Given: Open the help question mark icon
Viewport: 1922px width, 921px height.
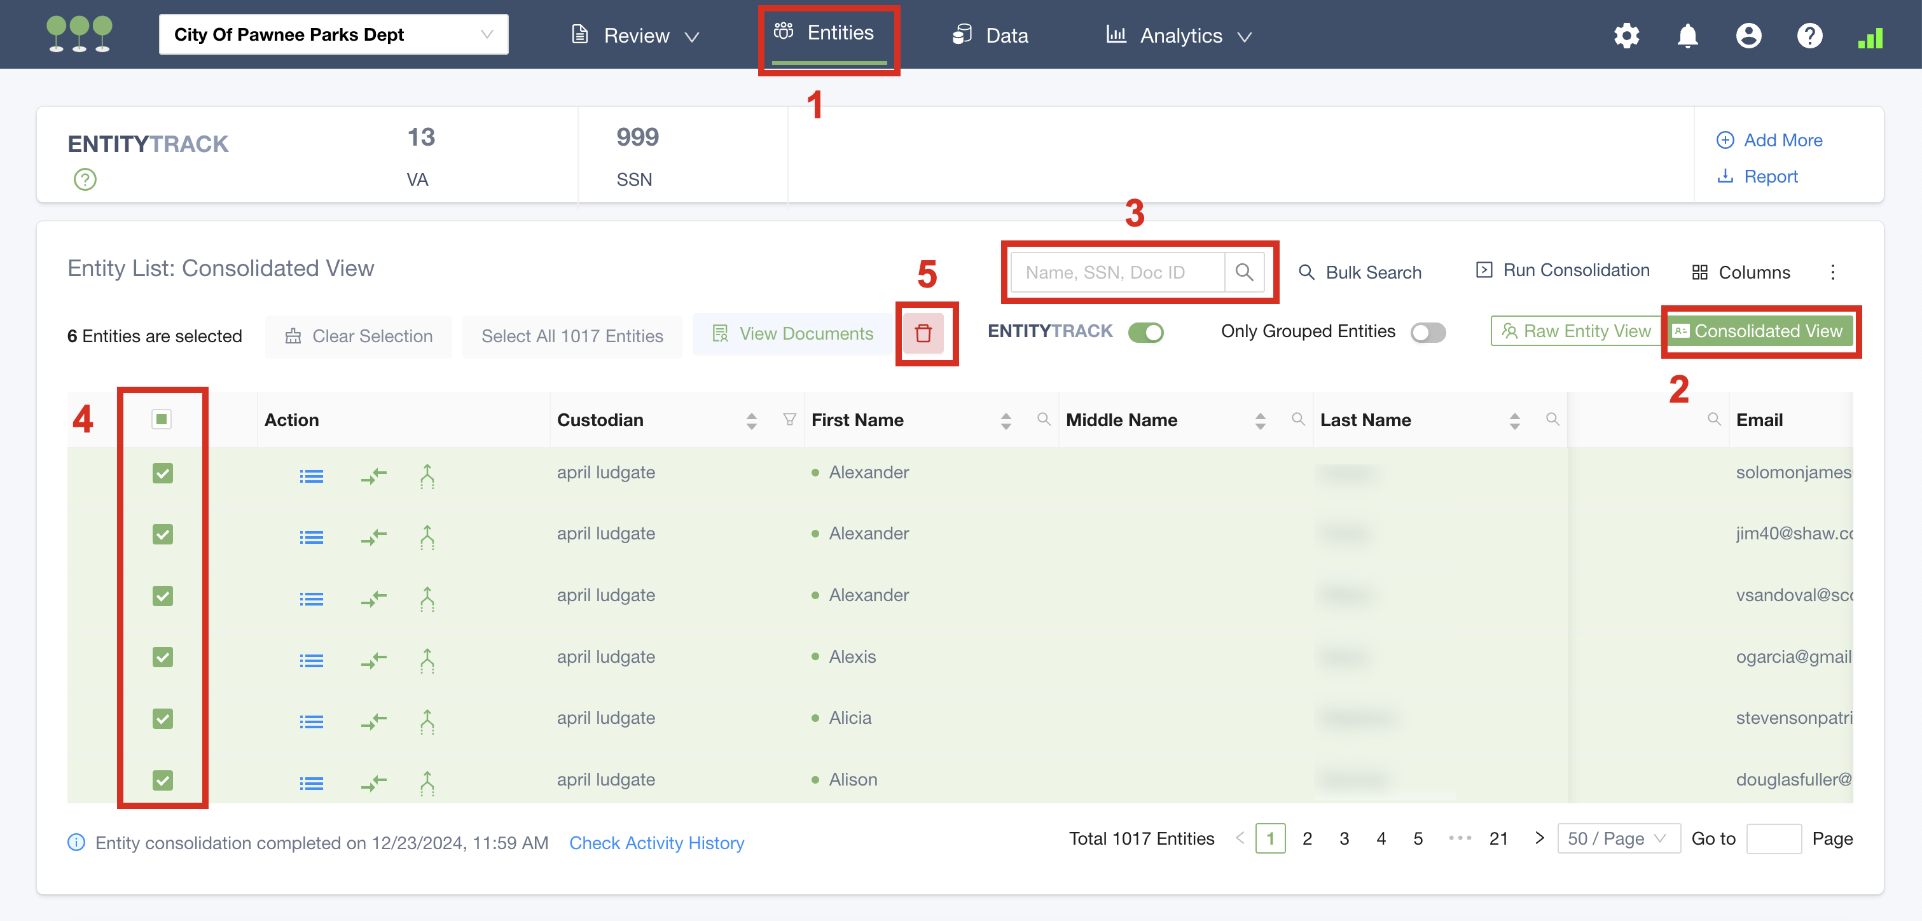Looking at the screenshot, I should click(x=1809, y=35).
